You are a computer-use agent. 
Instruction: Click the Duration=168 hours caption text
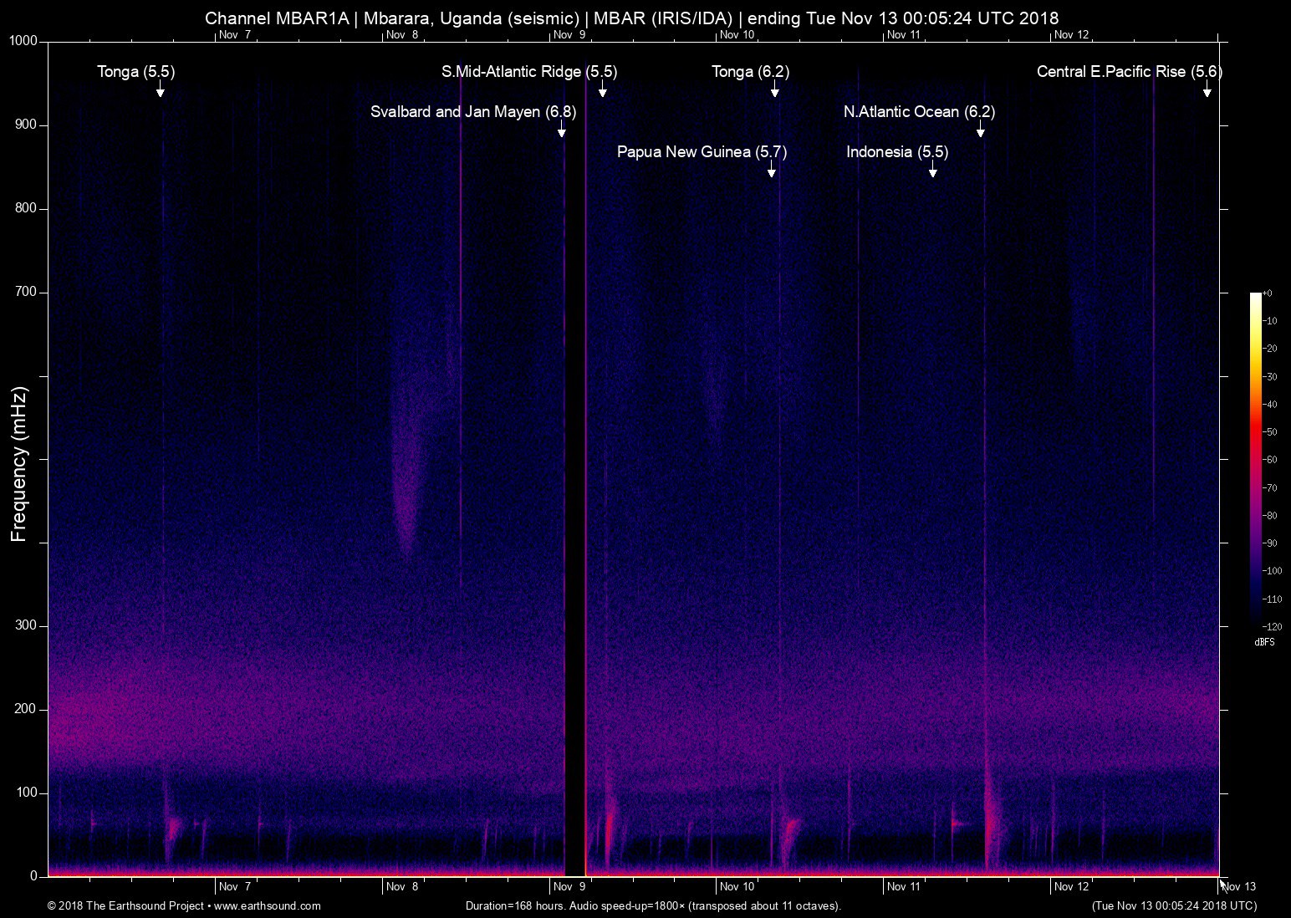point(652,905)
